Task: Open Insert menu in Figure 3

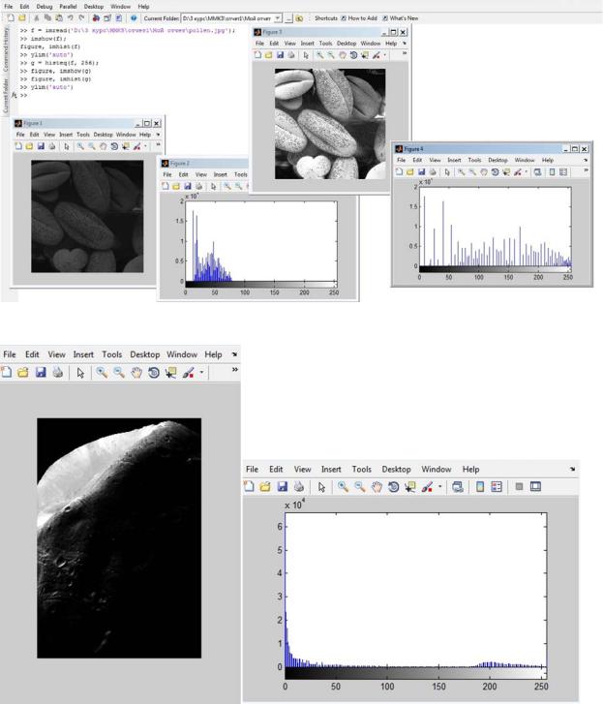Action: (x=308, y=44)
